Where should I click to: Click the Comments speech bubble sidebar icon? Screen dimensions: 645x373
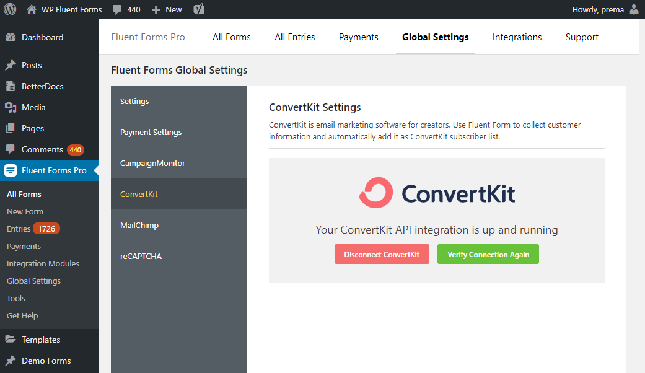click(x=11, y=149)
